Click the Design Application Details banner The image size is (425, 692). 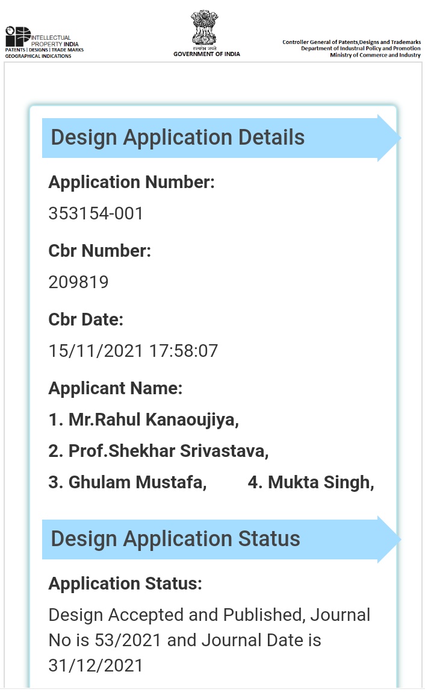click(x=222, y=137)
